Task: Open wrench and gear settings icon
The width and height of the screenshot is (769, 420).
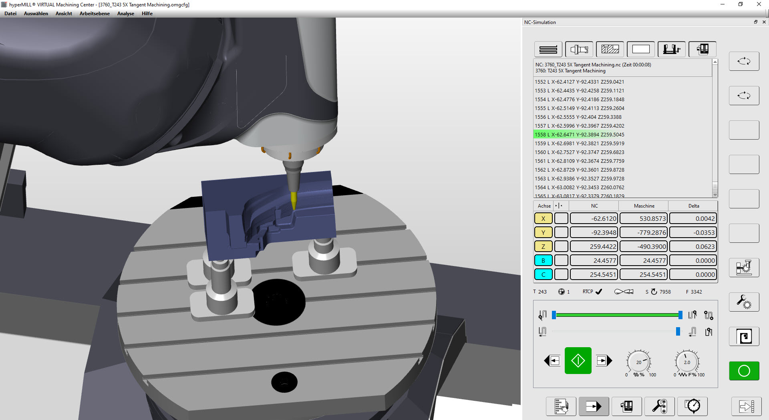Action: coord(744,302)
